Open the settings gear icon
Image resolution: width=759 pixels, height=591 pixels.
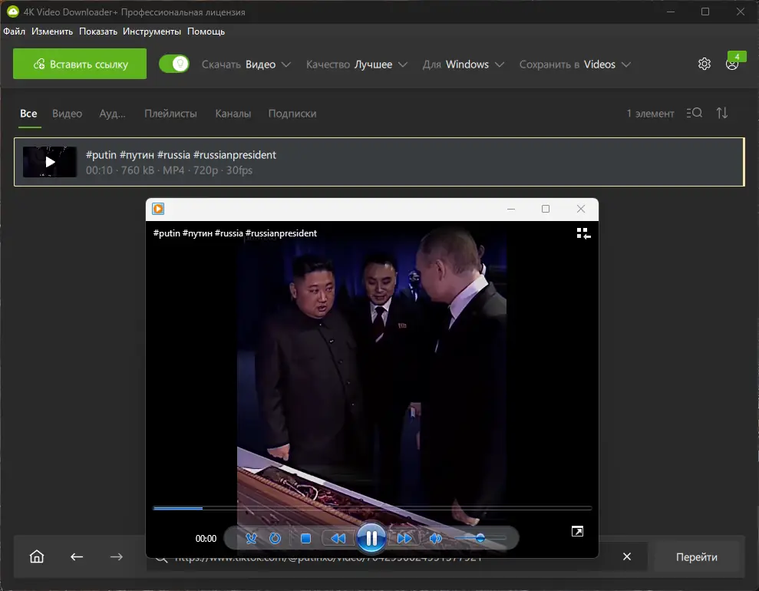click(x=705, y=64)
